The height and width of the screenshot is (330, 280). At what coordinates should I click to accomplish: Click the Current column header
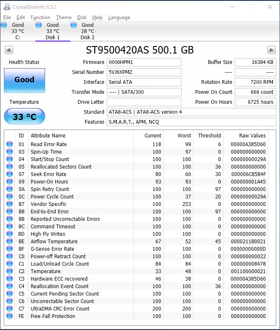(x=153, y=136)
